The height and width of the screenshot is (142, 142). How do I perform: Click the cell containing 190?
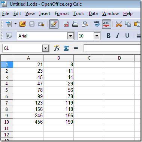[58, 122]
